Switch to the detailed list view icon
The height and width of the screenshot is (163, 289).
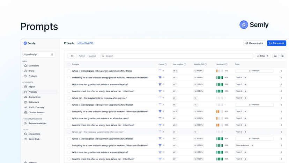point(282,56)
